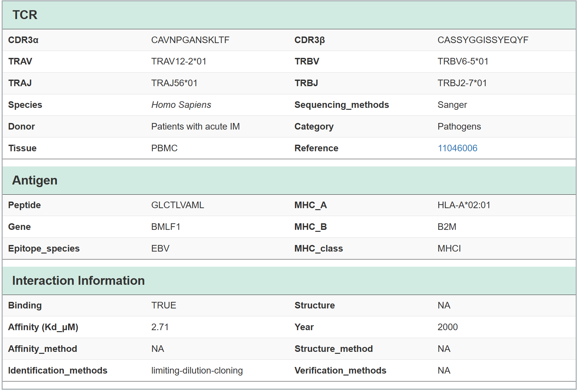
Task: Click the peptide sequence GLCTLVAML
Action: click(177, 205)
